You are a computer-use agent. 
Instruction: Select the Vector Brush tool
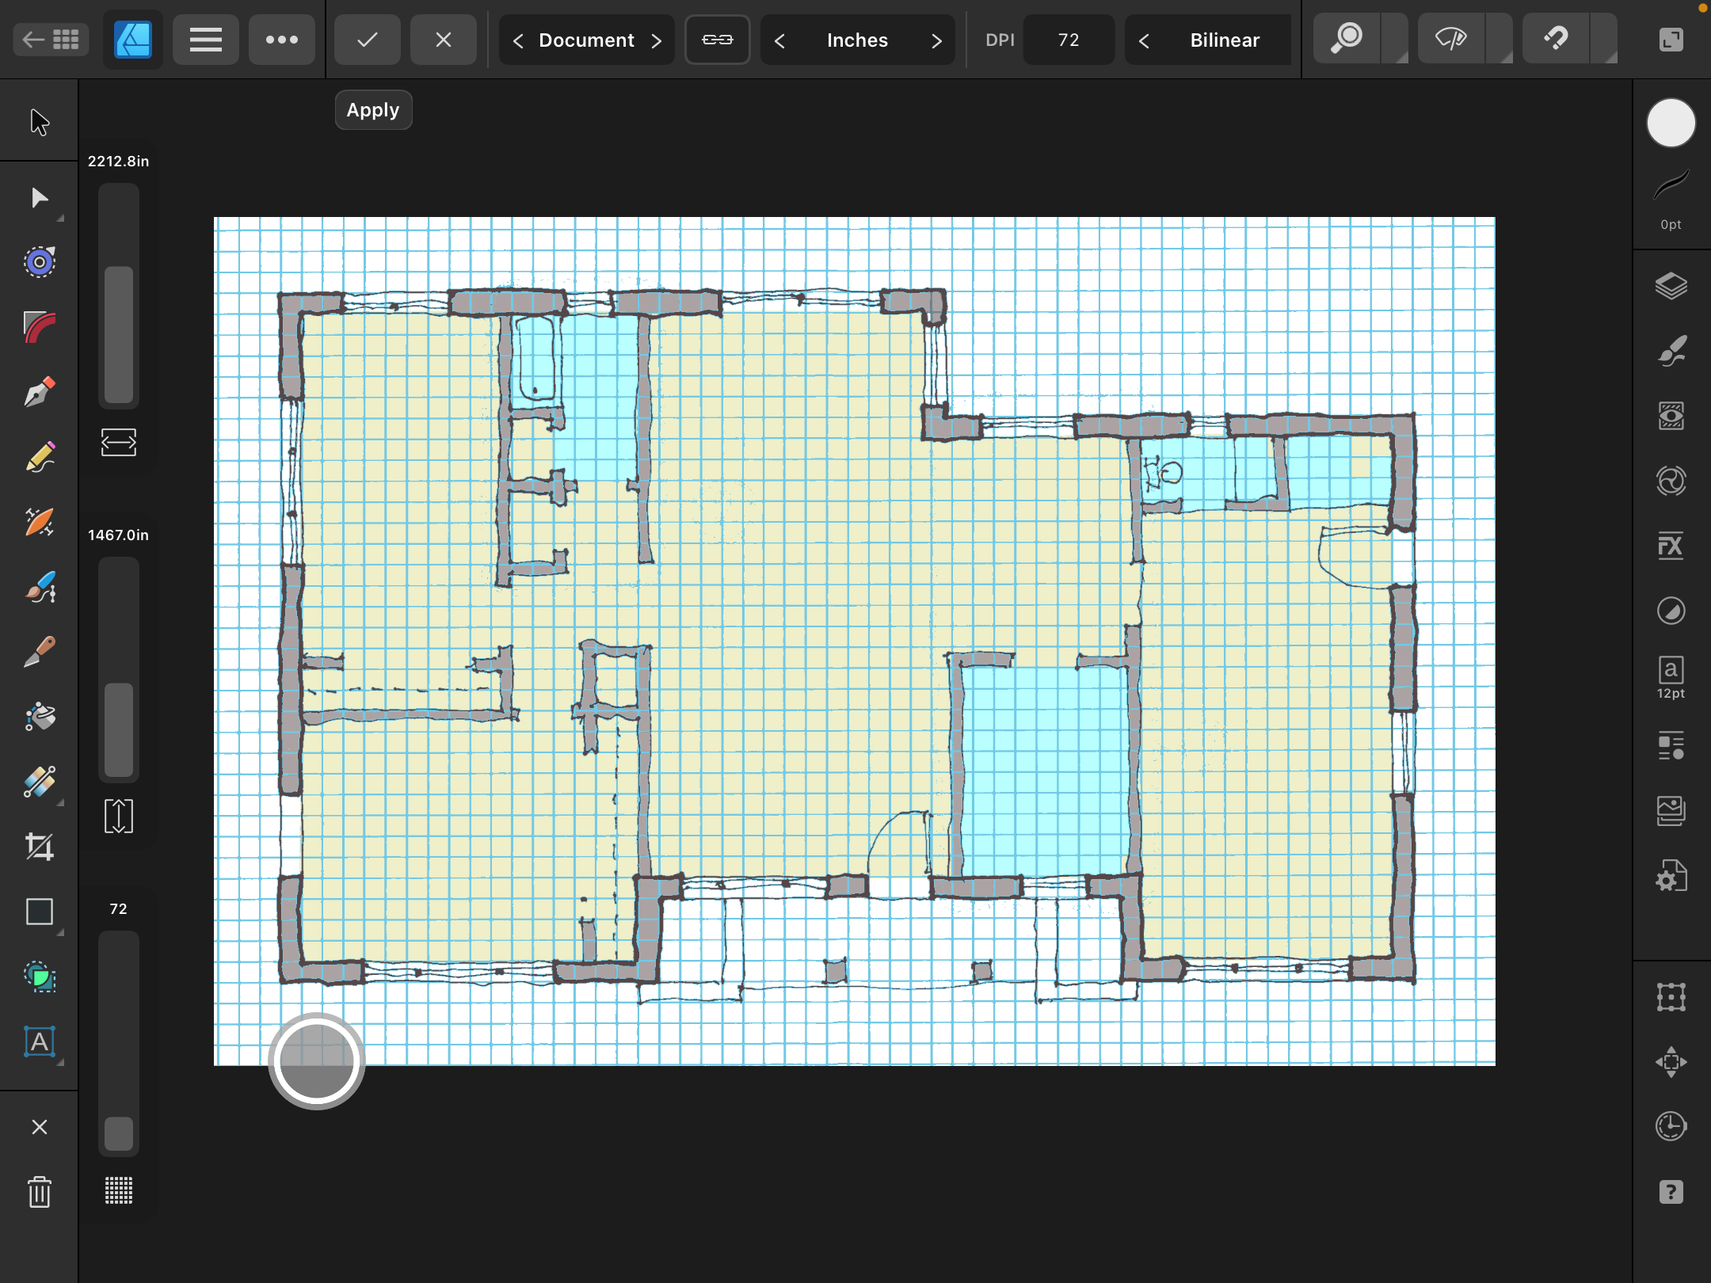point(40,522)
